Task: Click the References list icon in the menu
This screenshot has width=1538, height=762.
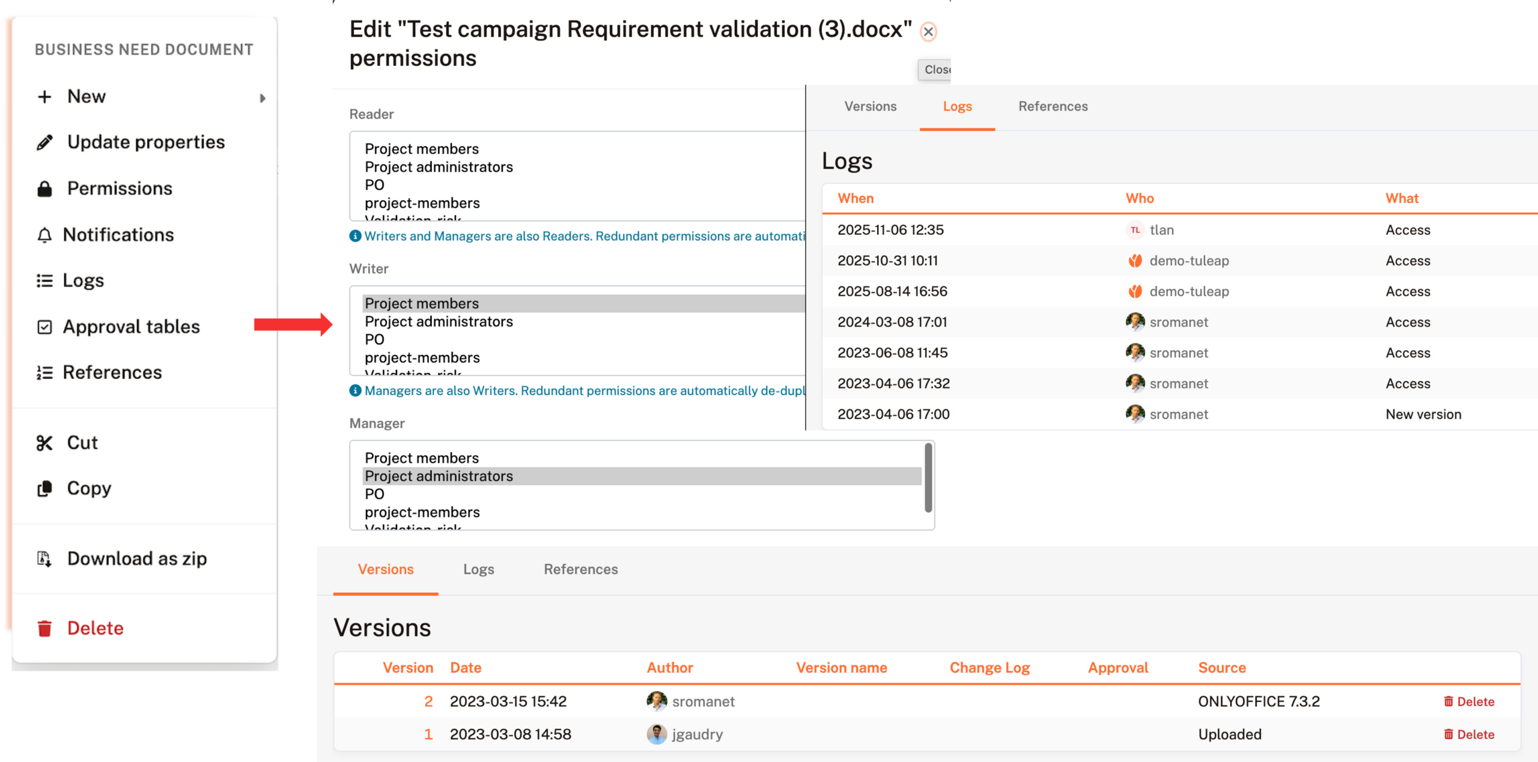Action: [x=44, y=373]
